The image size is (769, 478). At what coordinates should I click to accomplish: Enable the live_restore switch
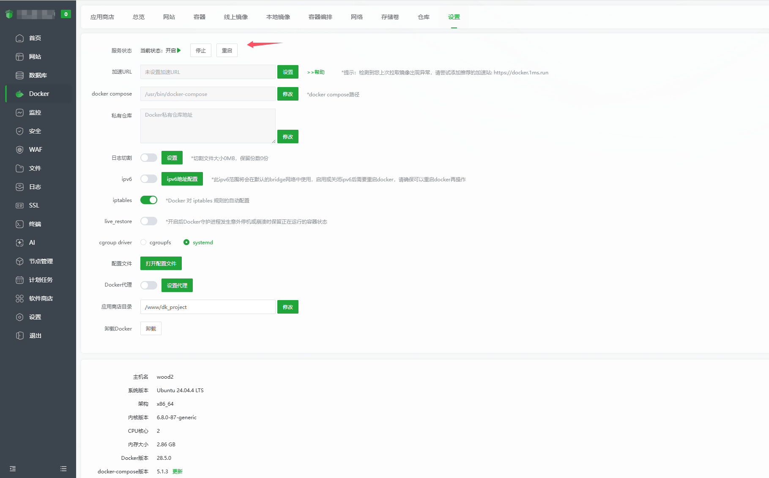(149, 221)
